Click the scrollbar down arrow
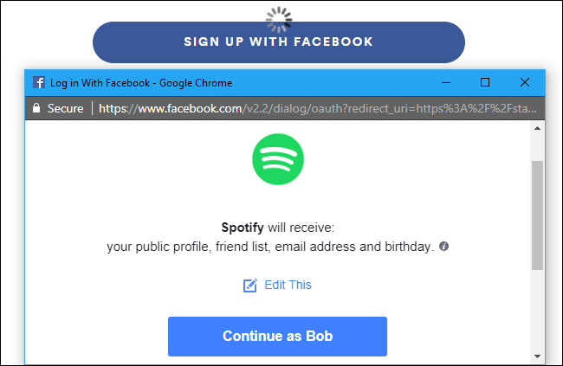563x366 pixels. [x=537, y=356]
